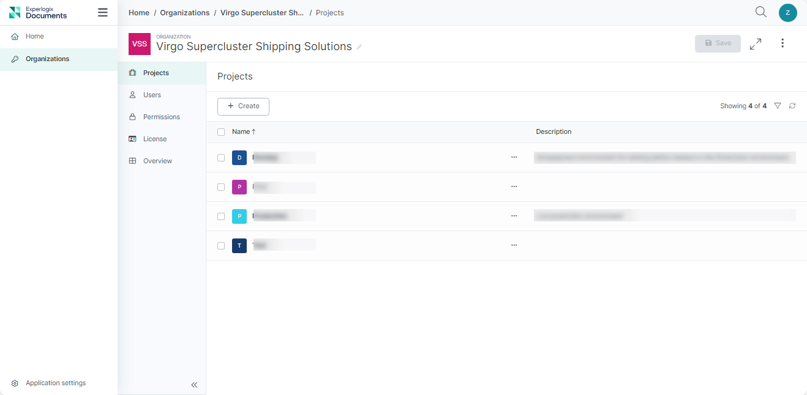This screenshot has width=807, height=395.
Task: Click Virgo Supercluster breadcrumb link
Action: click(x=262, y=13)
